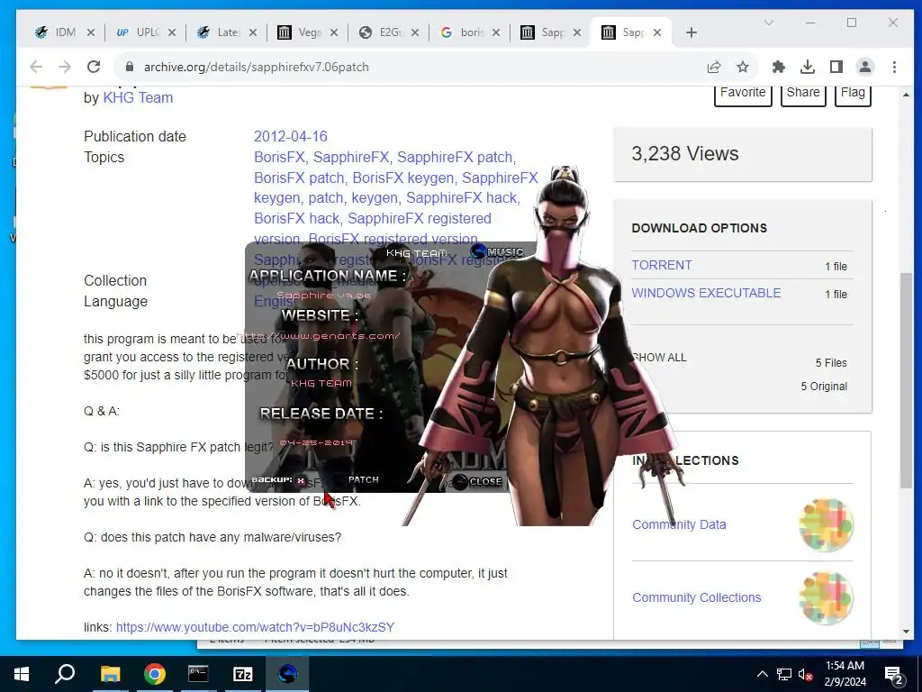922x692 pixels.
Task: Open the Community Collections link
Action: (697, 598)
